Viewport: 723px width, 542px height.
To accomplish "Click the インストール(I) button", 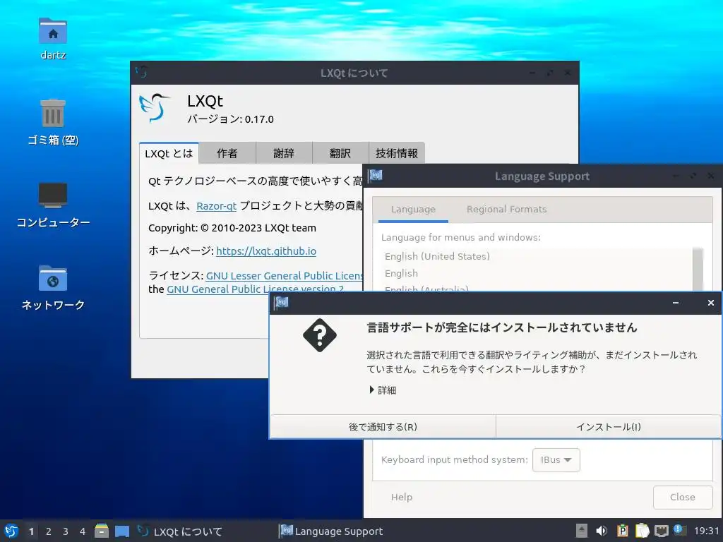I will coord(609,427).
